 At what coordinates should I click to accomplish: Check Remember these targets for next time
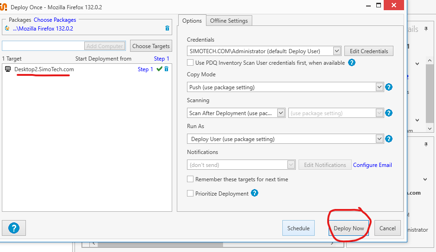coord(190,179)
